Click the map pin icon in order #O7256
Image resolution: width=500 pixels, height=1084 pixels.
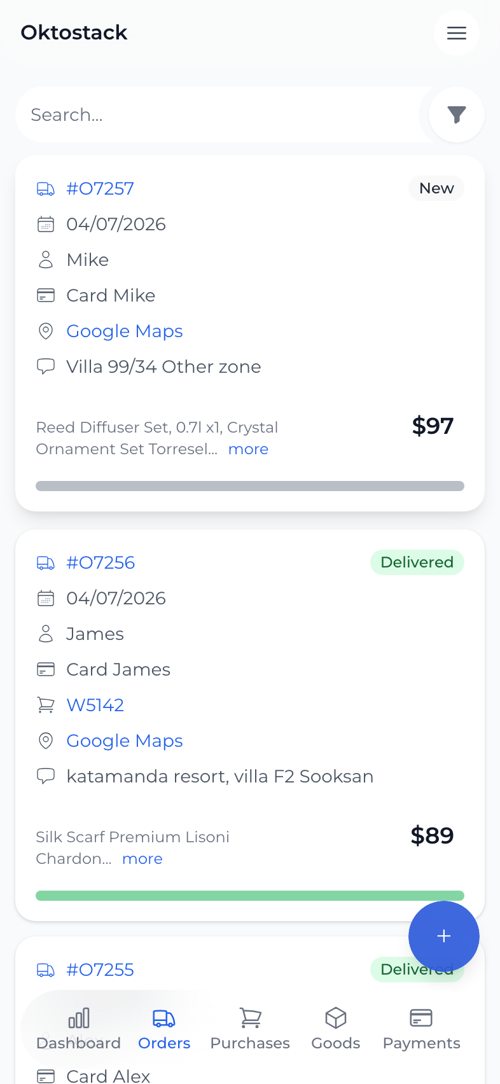tap(46, 740)
